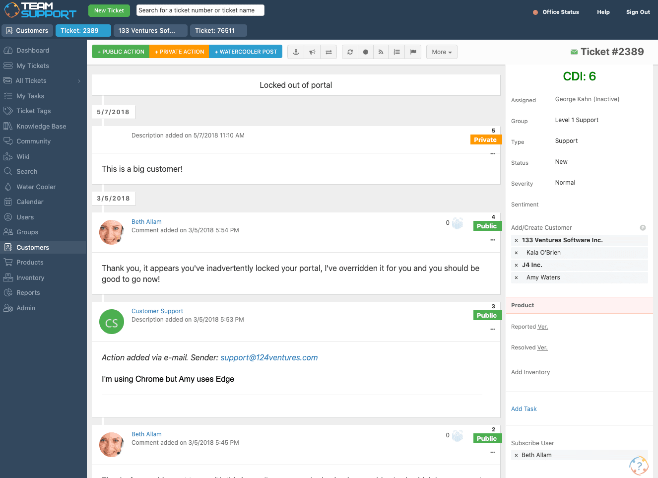Toggle the Private badge on action 5
Screen dimensions: 658x478
coord(485,139)
